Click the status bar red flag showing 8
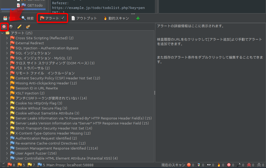 coord(10,165)
